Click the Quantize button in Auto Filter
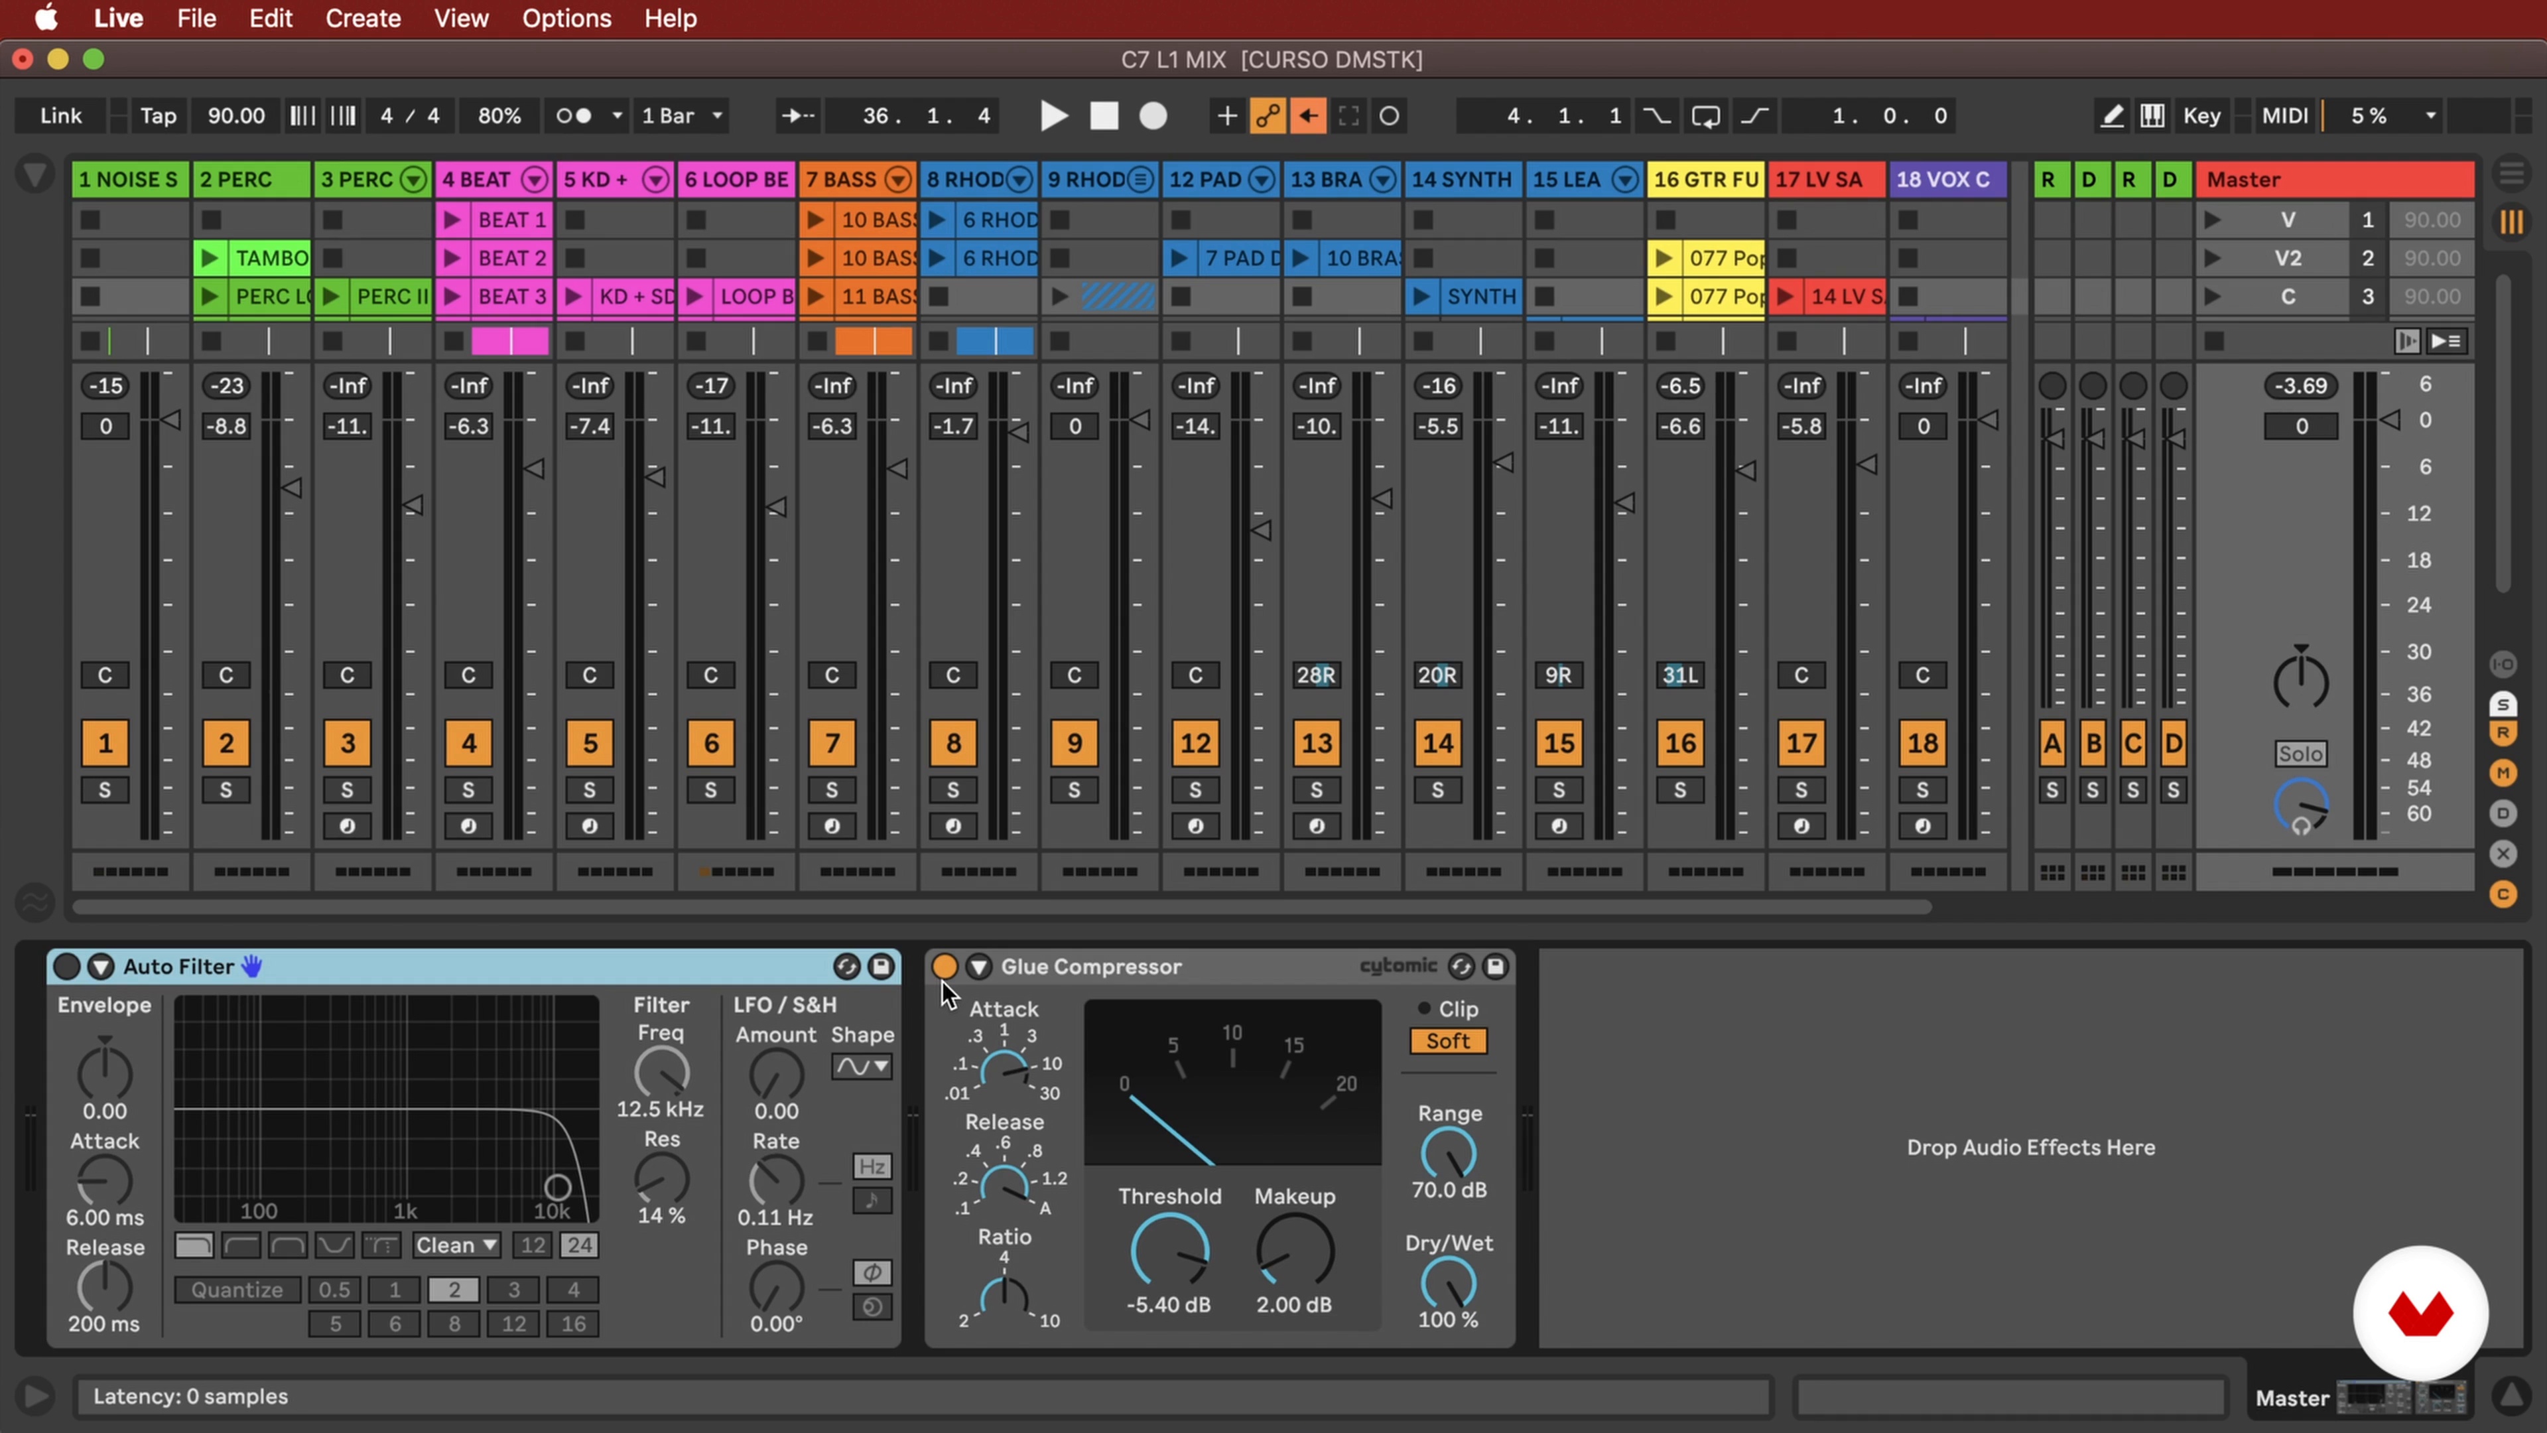The image size is (2547, 1433). [x=237, y=1290]
